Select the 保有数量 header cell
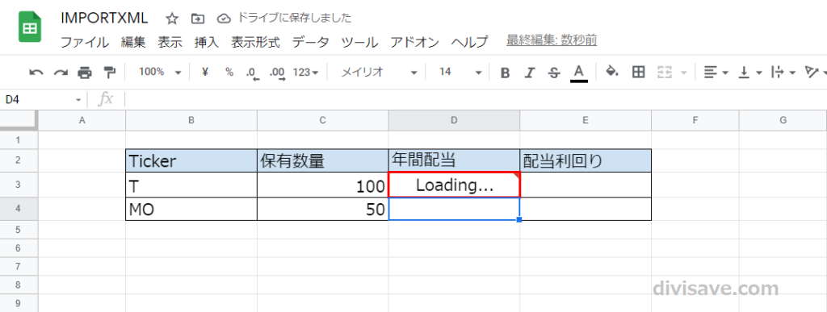Screen dimensions: 827x312 pos(323,161)
